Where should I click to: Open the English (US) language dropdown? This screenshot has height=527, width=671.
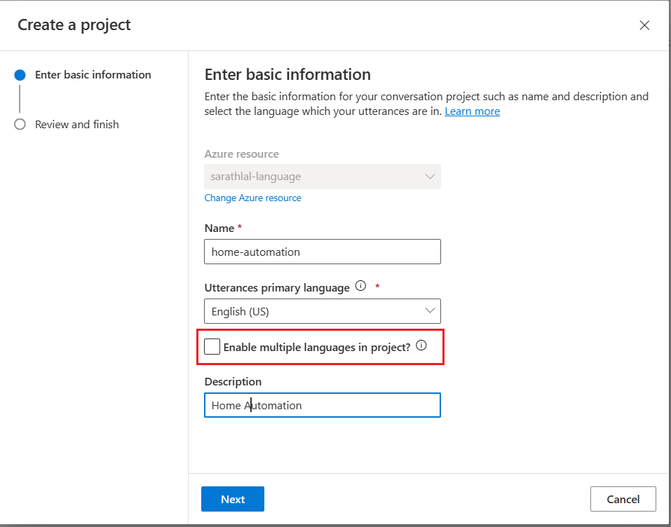pyautogui.click(x=322, y=310)
